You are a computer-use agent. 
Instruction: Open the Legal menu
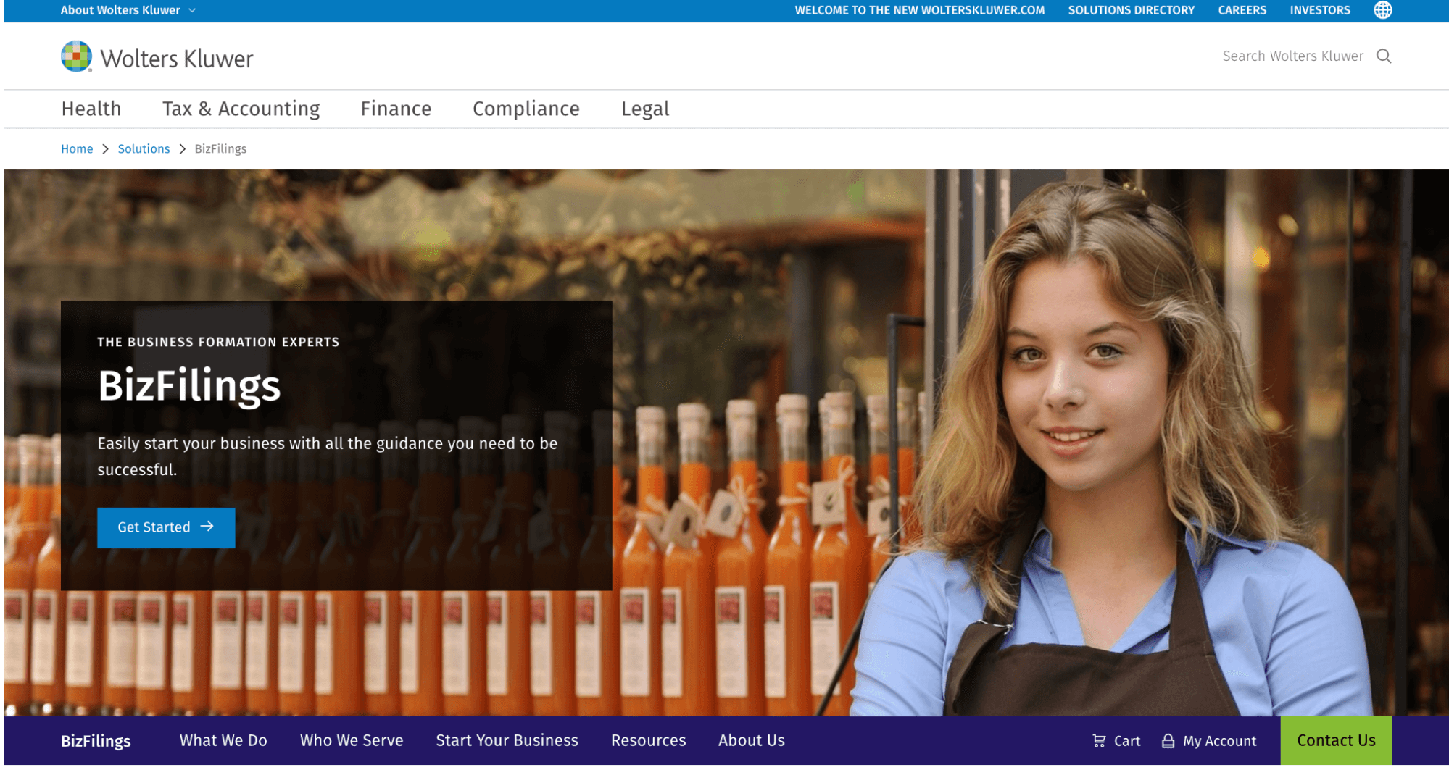pyautogui.click(x=645, y=109)
